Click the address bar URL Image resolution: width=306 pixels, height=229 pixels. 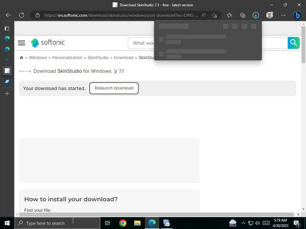[x=121, y=16]
